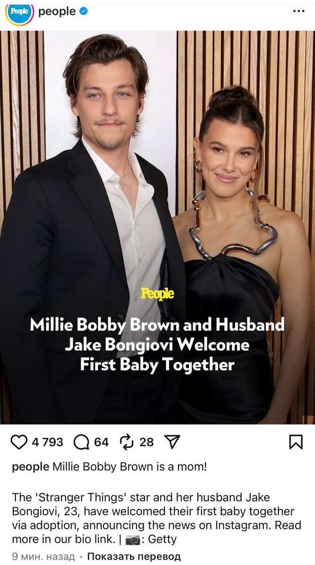Share post with the paper plane icon
315x565 pixels.
click(172, 442)
